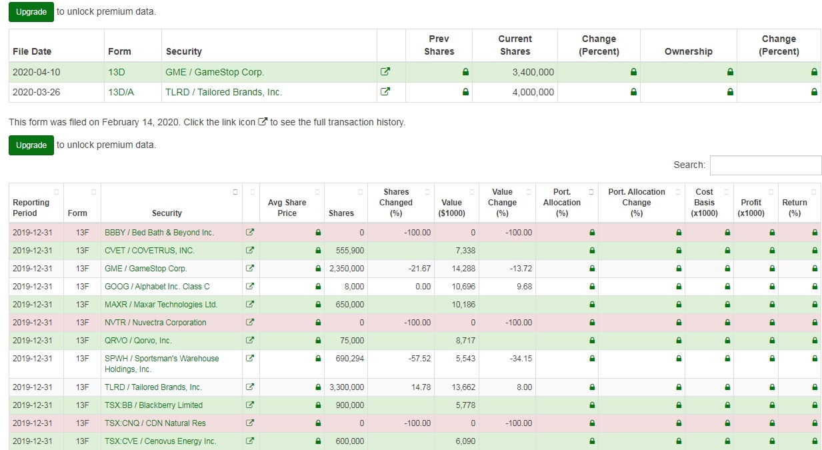Open external link icon for Alphabet Class C row

250,287
